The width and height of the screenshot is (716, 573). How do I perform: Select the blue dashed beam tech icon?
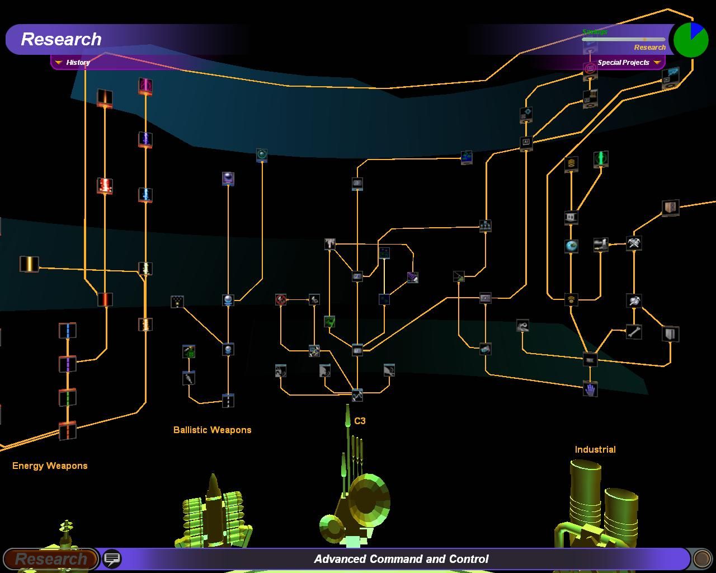click(68, 331)
